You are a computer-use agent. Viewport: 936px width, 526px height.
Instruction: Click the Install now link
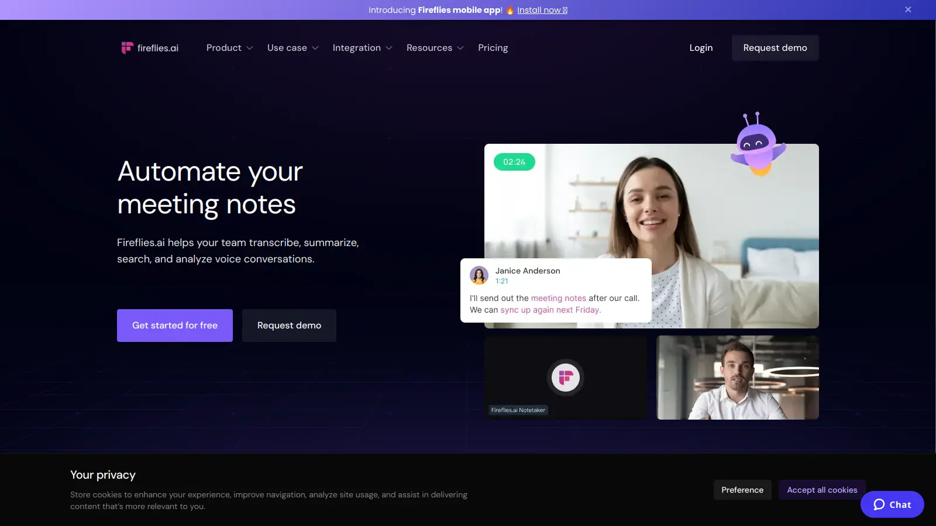click(542, 10)
